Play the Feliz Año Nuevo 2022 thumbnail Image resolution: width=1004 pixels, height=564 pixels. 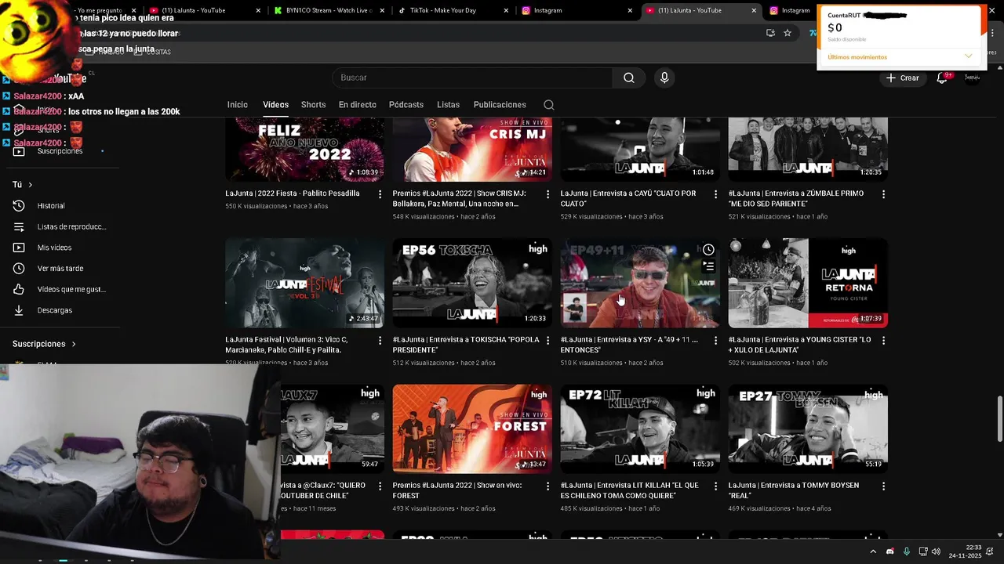[x=304, y=149]
